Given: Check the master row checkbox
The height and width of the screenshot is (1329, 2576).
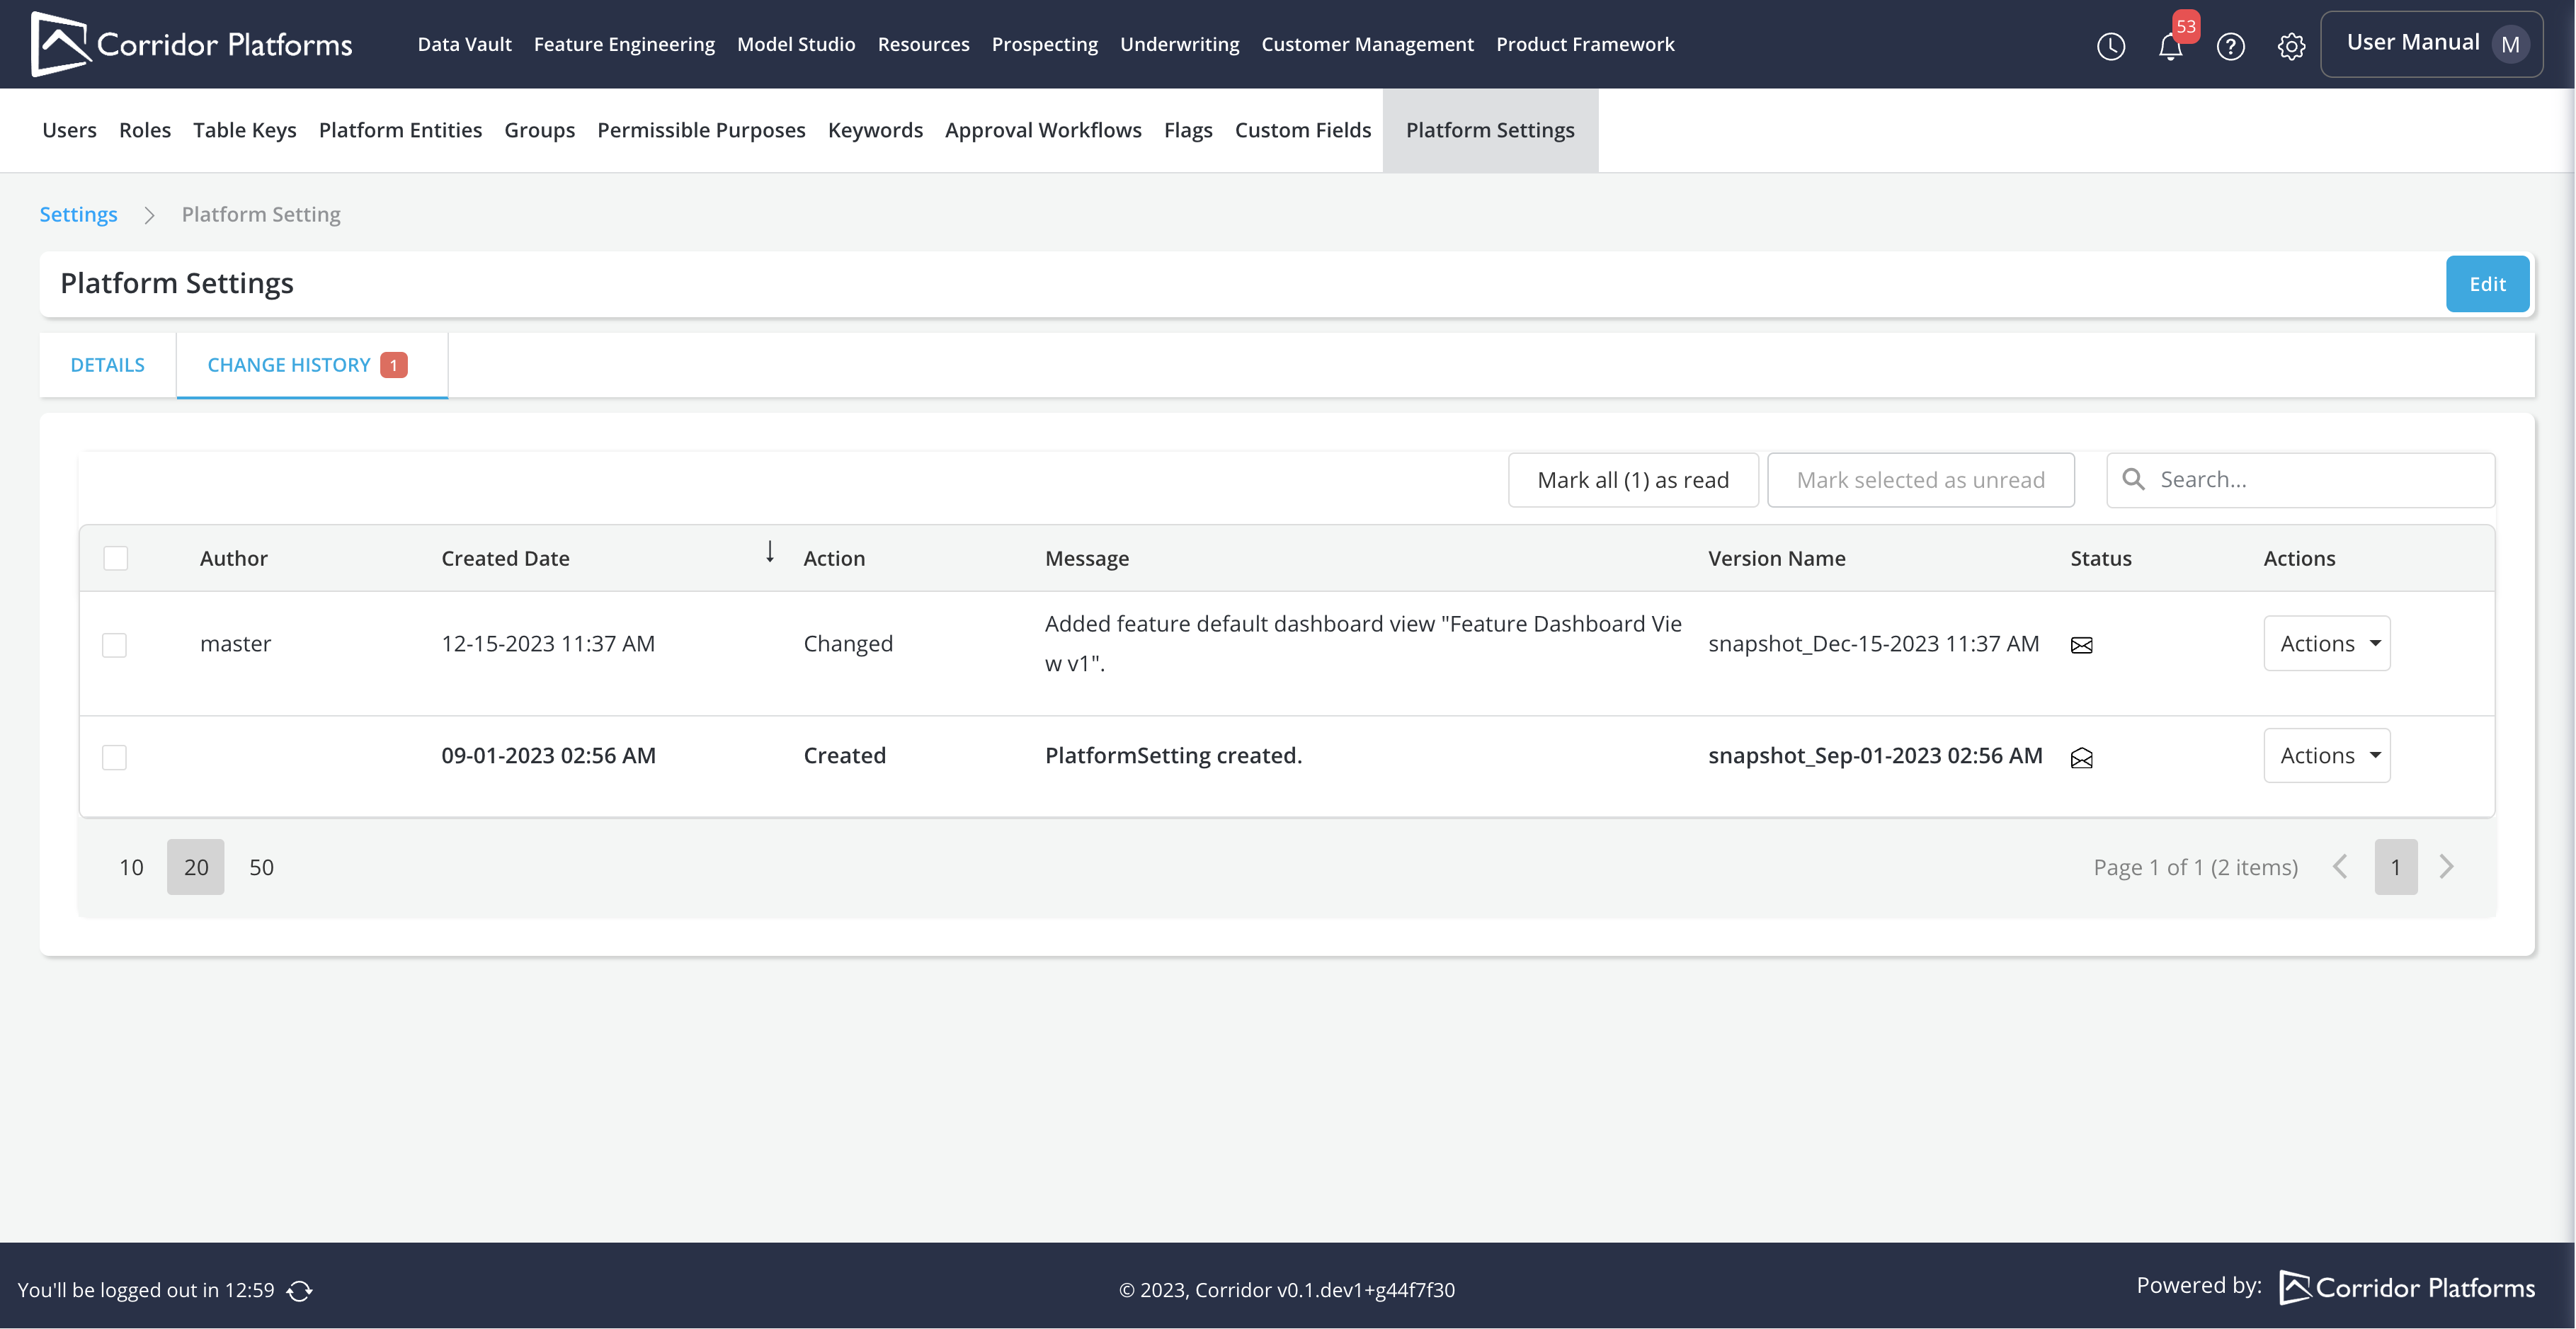Looking at the screenshot, I should tap(115, 645).
